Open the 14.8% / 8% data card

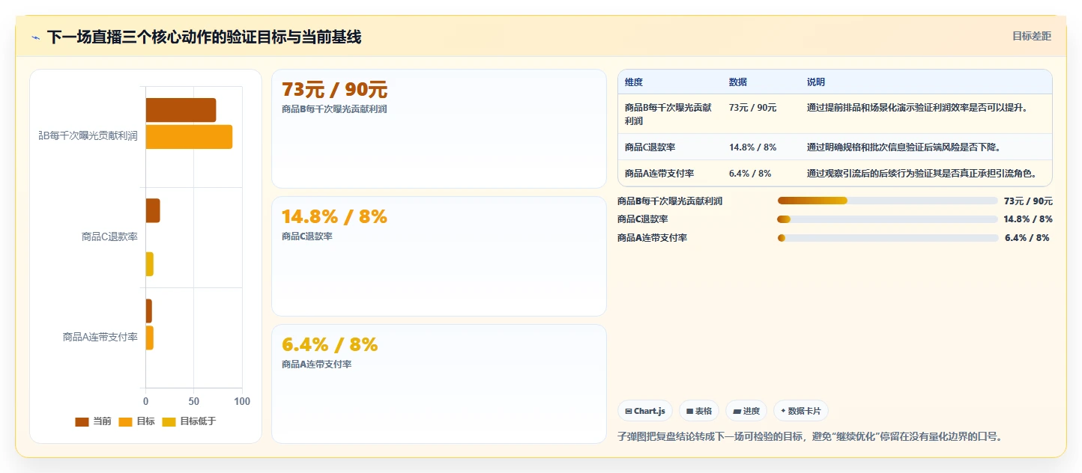(438, 256)
